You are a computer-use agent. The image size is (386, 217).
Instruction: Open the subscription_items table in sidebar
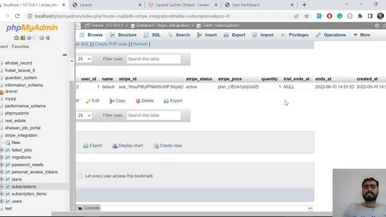click(29, 194)
